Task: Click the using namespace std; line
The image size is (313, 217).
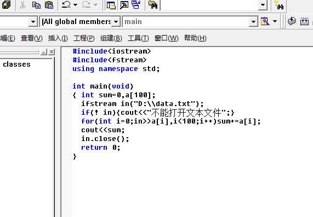Action: tap(116, 69)
